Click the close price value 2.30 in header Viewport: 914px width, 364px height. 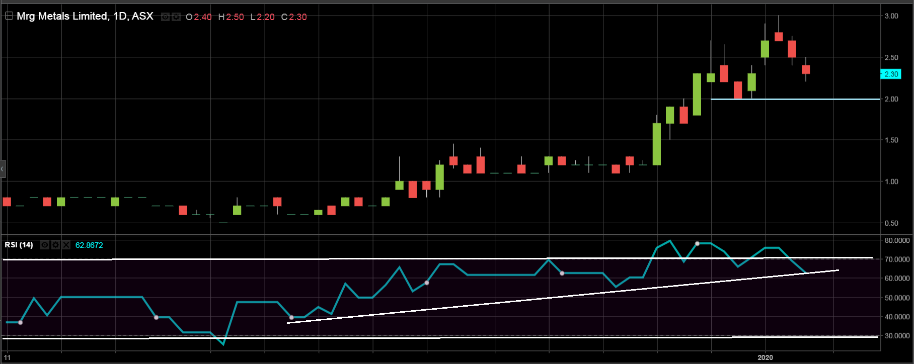coord(297,17)
